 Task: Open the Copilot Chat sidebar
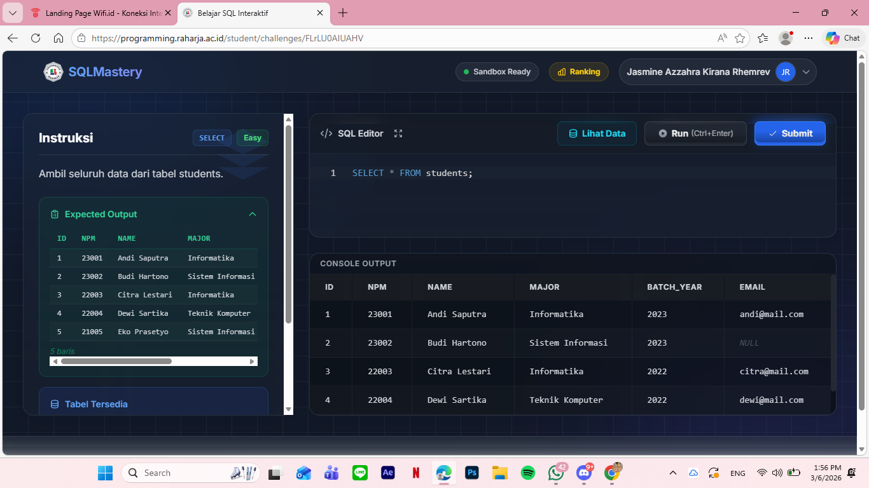pyautogui.click(x=843, y=38)
